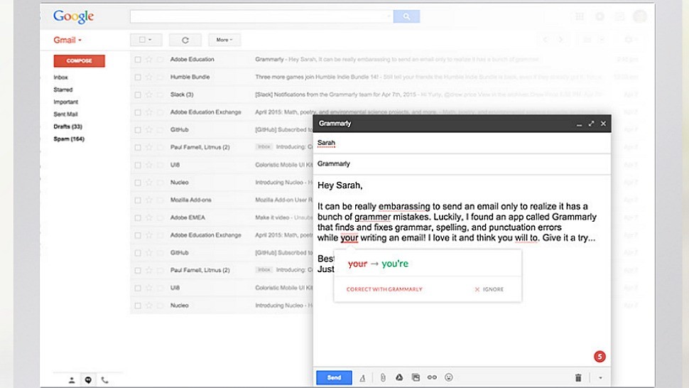Select checkbox for Mozilla Add-ons email
689x388 pixels.
click(x=138, y=200)
